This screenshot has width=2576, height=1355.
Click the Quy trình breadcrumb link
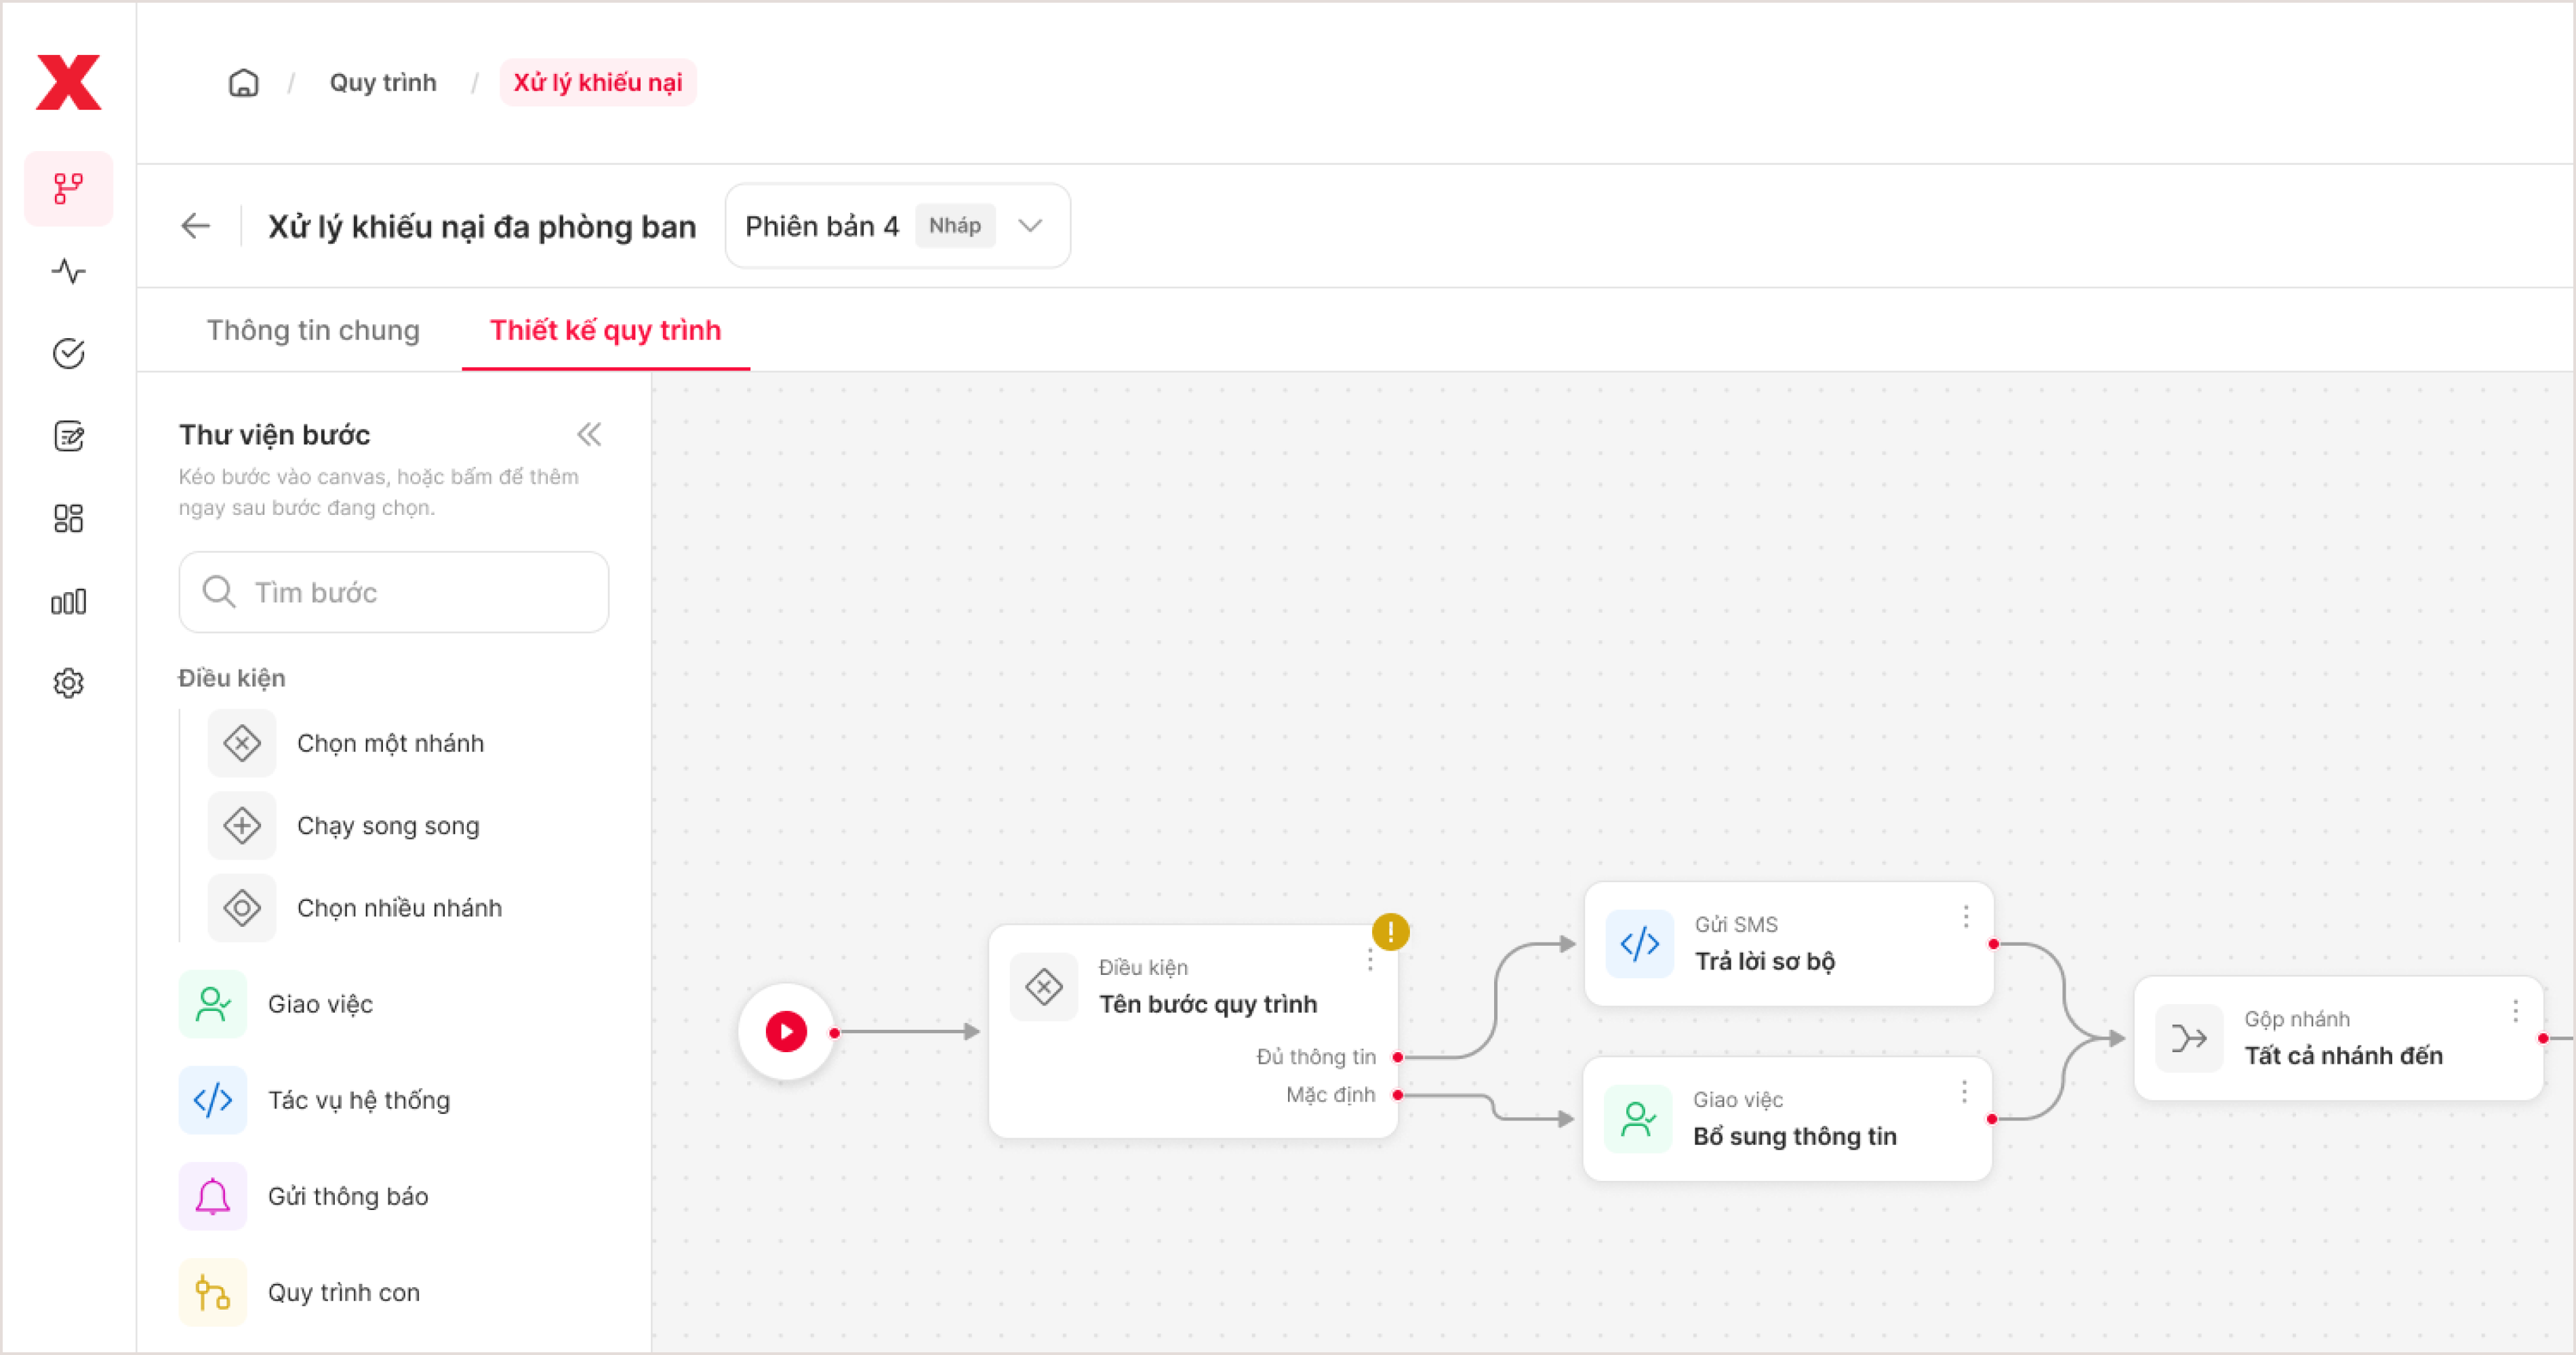(x=383, y=82)
